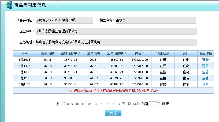Click the 备注 column header
Image resolution: width=219 pixels, height=122 pixels.
tap(186, 54)
